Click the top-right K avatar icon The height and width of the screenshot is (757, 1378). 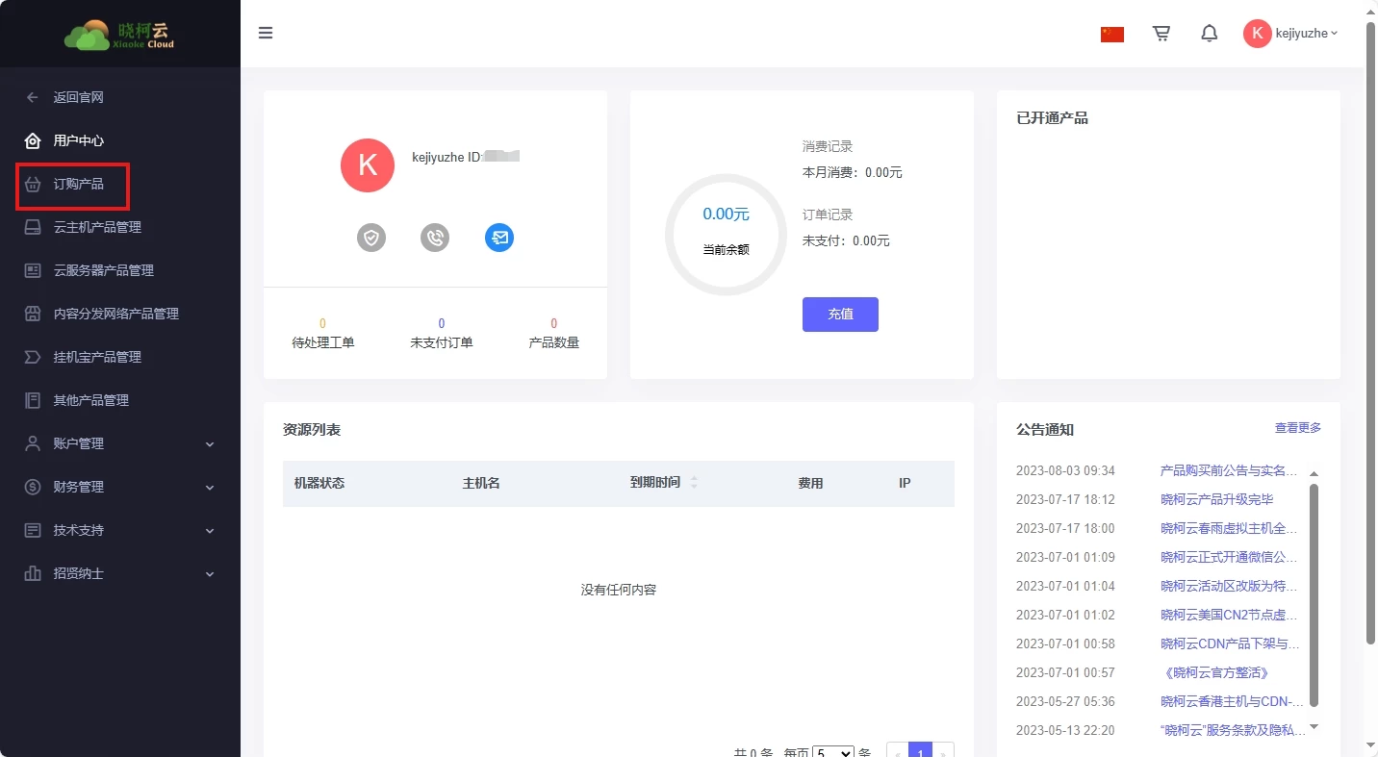tap(1257, 34)
